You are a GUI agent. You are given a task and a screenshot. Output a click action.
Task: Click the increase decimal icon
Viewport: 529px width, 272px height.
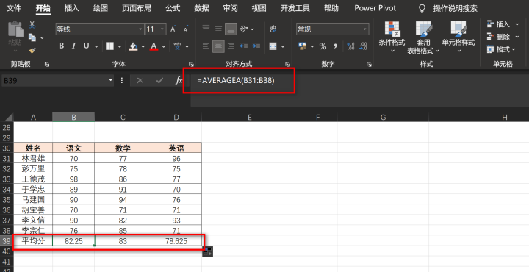click(x=351, y=46)
